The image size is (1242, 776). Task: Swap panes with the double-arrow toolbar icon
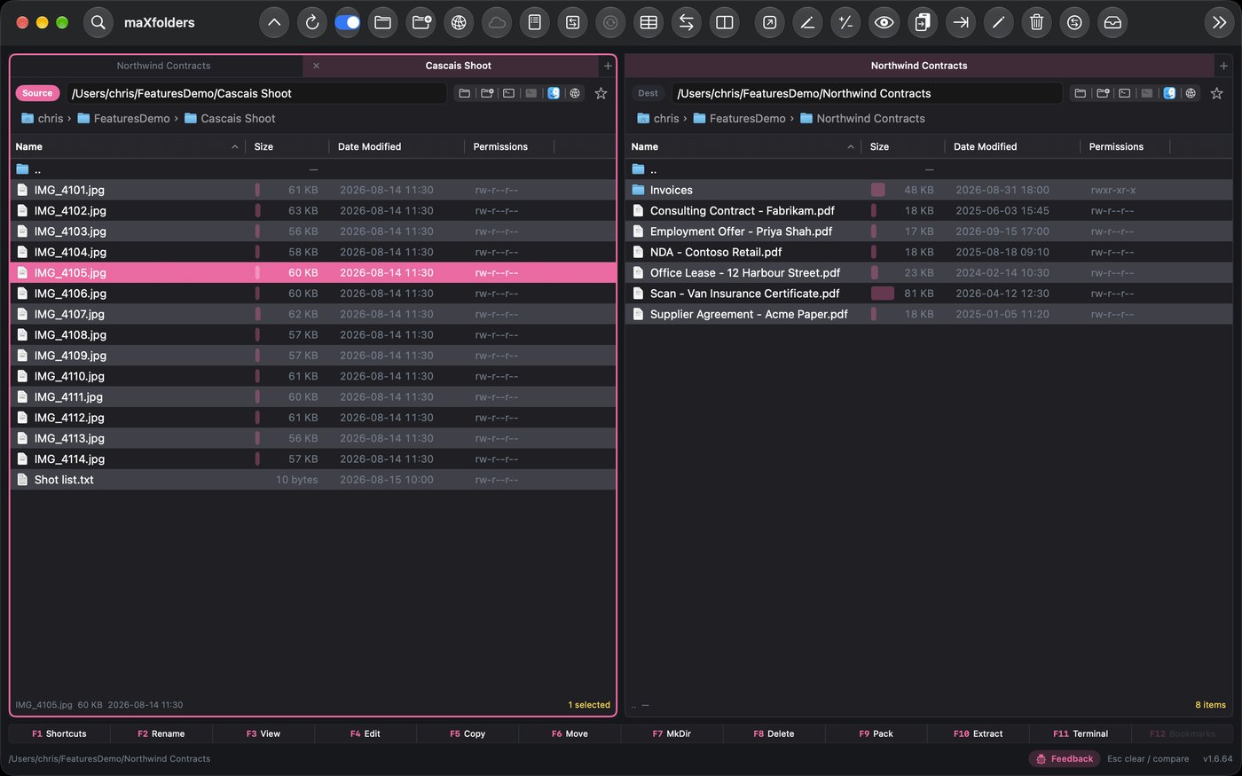pos(686,23)
